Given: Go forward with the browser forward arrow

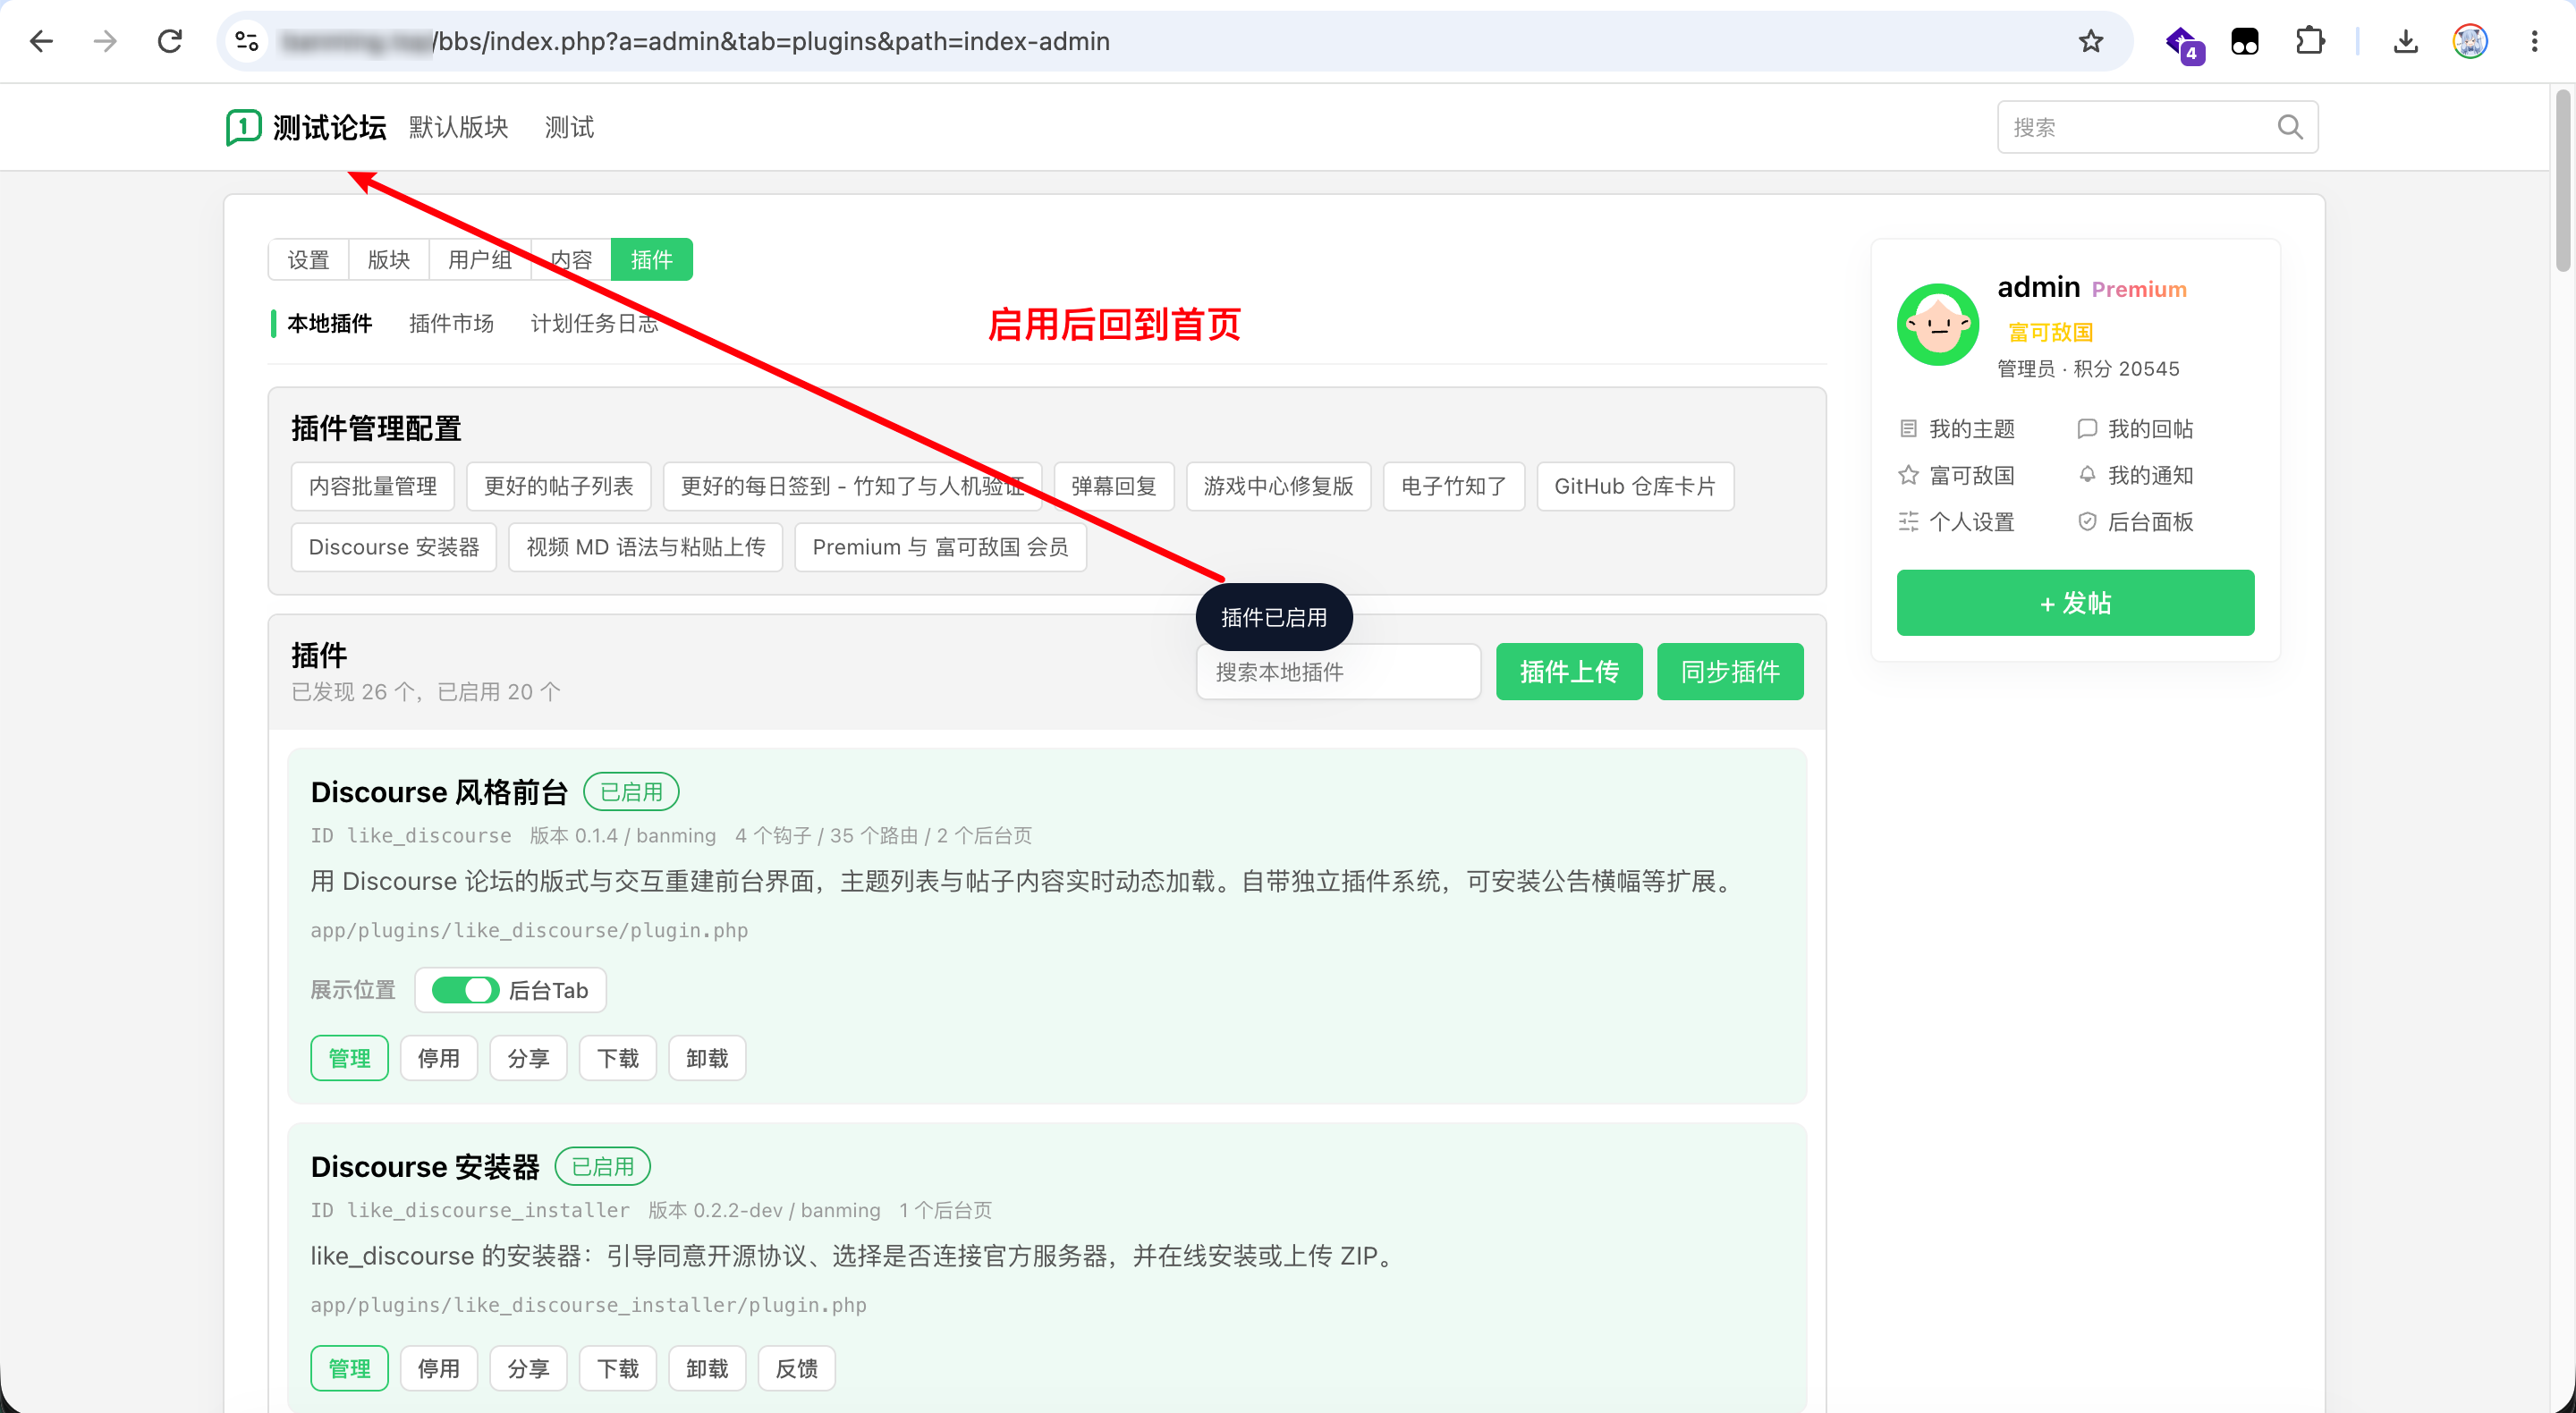Looking at the screenshot, I should (105, 41).
